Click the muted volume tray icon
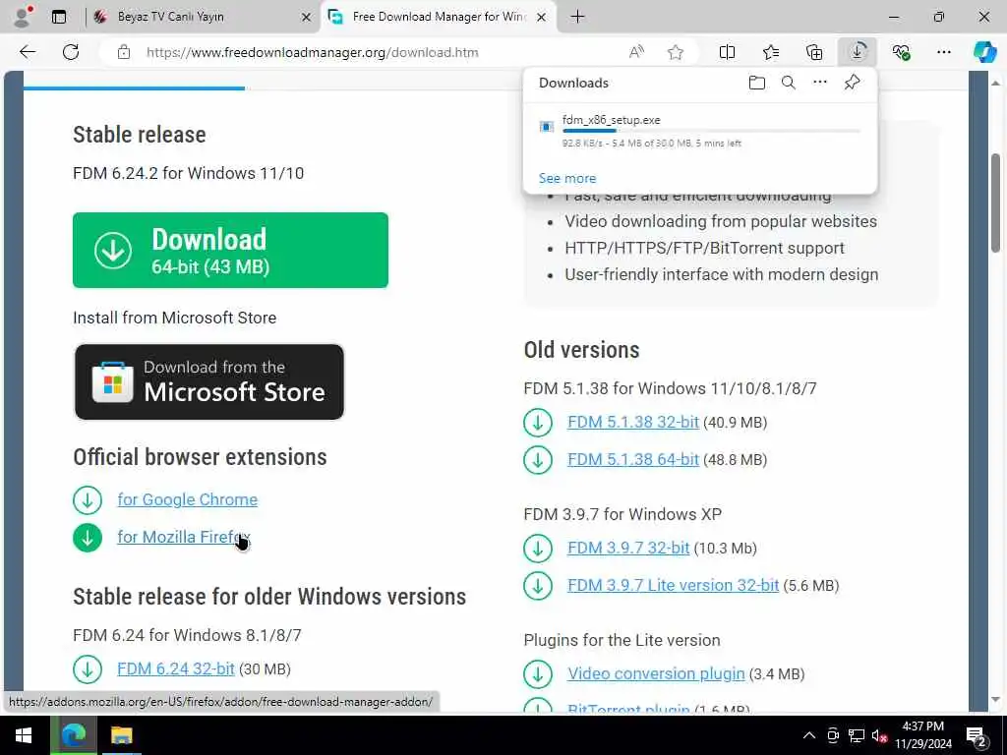Screen dimensions: 1007x755 [x=879, y=735]
